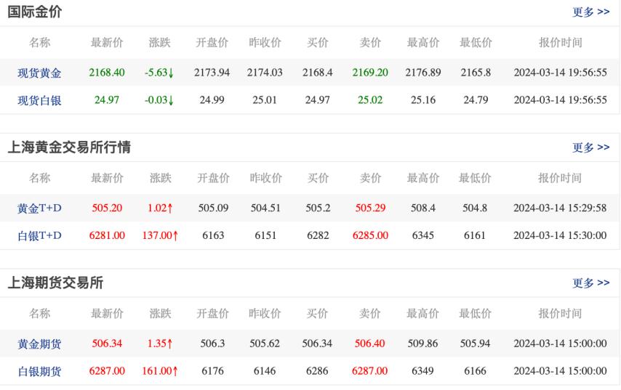The height and width of the screenshot is (390, 621).
Task: Select 黄金T+D change value 1.02
Action: coord(160,208)
